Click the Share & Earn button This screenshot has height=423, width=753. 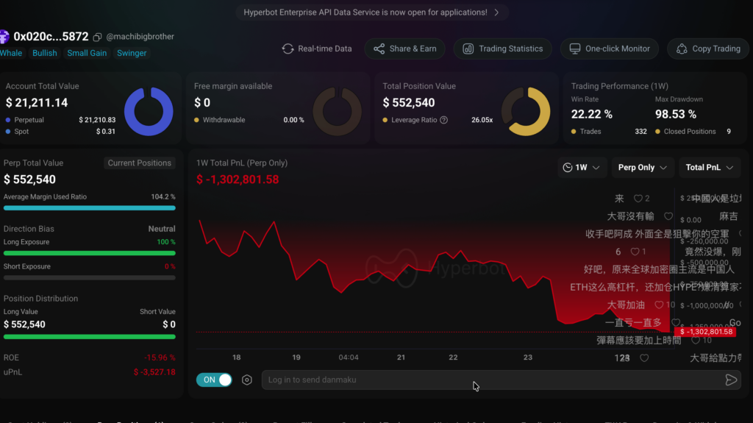(x=404, y=49)
